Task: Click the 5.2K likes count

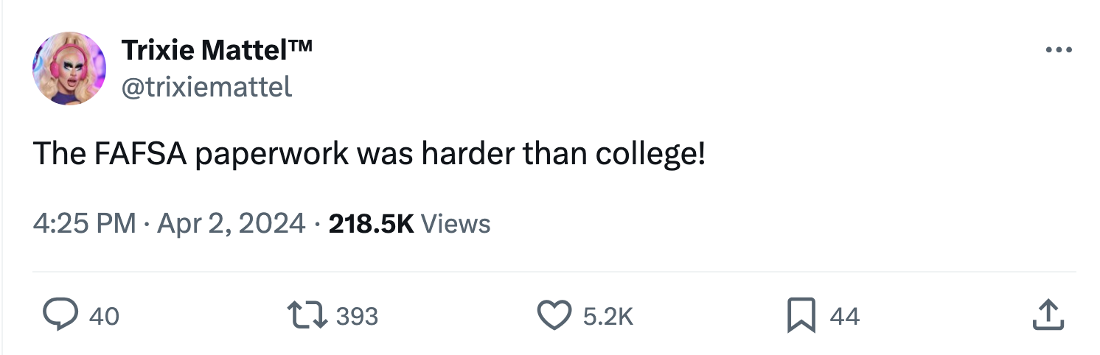Action: point(608,316)
